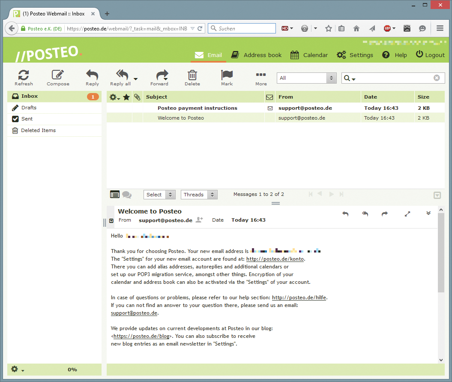452x382 pixels.
Task: Forward the current message
Action: (x=159, y=77)
